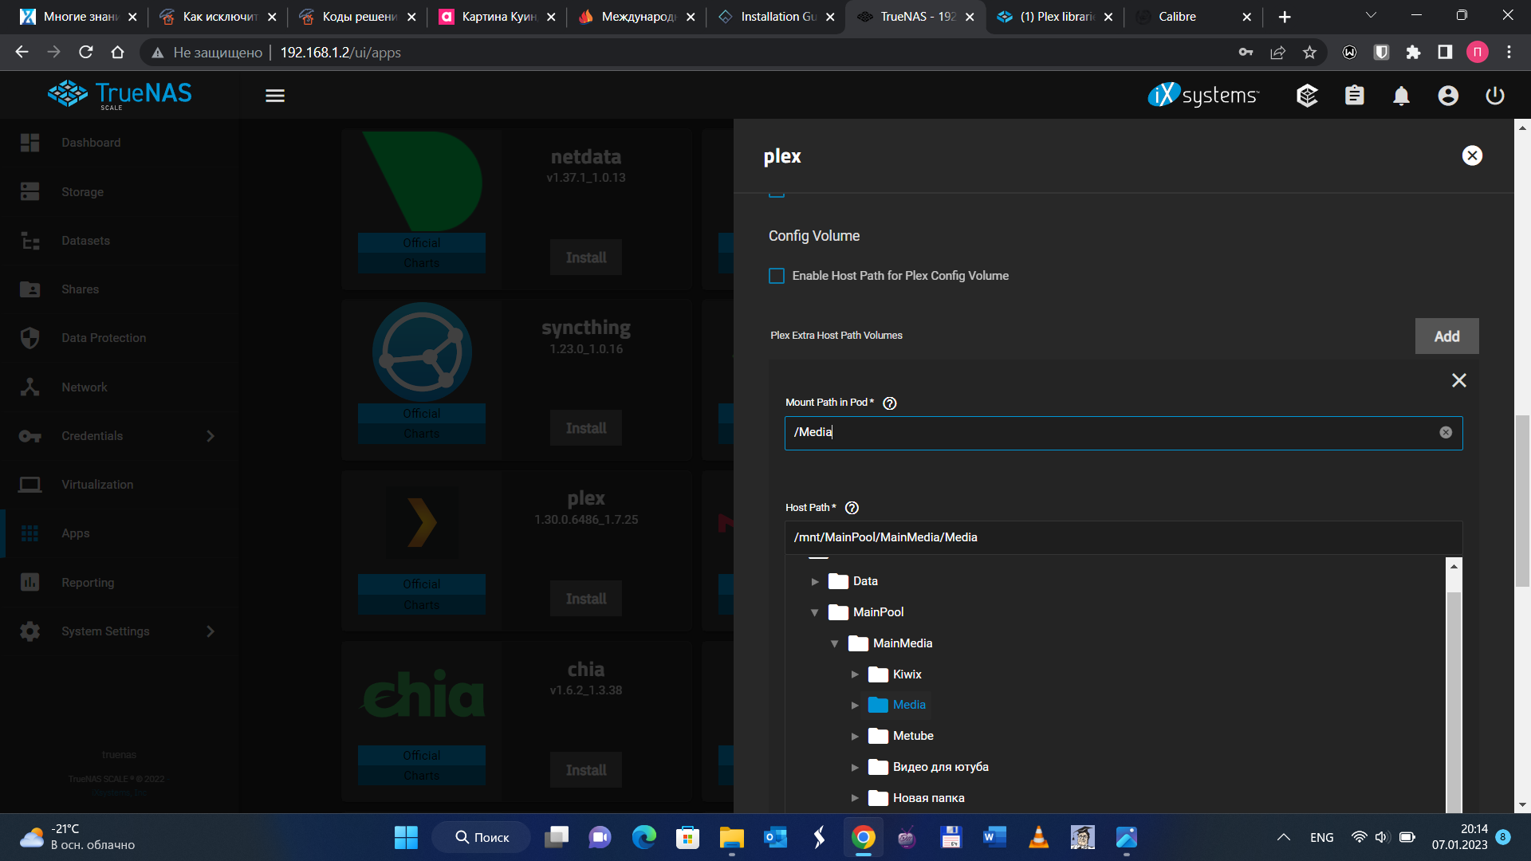
Task: Expand the Metube folder
Action: coord(855,737)
